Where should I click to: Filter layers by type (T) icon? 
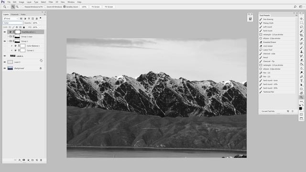(x=29, y=19)
